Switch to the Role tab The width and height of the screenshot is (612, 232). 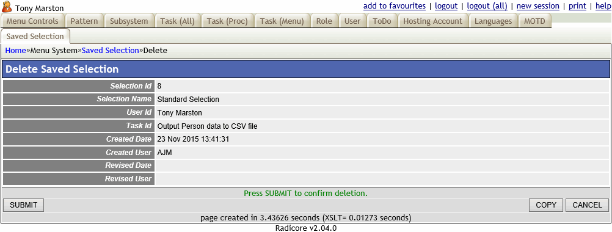pos(324,21)
